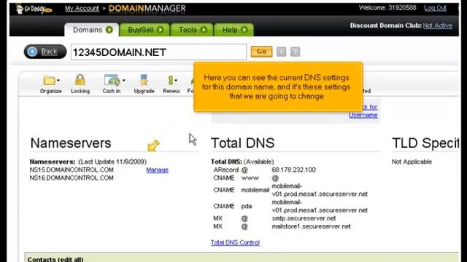
Task: Expand Buy/Sell tab arrow icon
Action: (161, 30)
